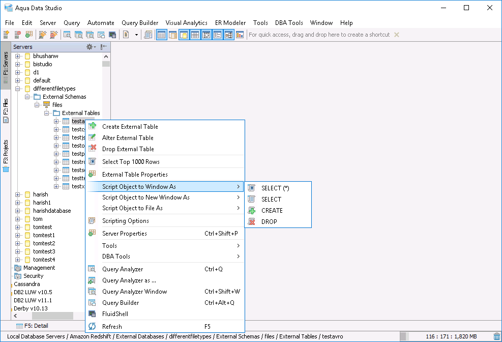Toggle the window with side panel view button
Screen dimensions: 502x342
[x=173, y=35]
